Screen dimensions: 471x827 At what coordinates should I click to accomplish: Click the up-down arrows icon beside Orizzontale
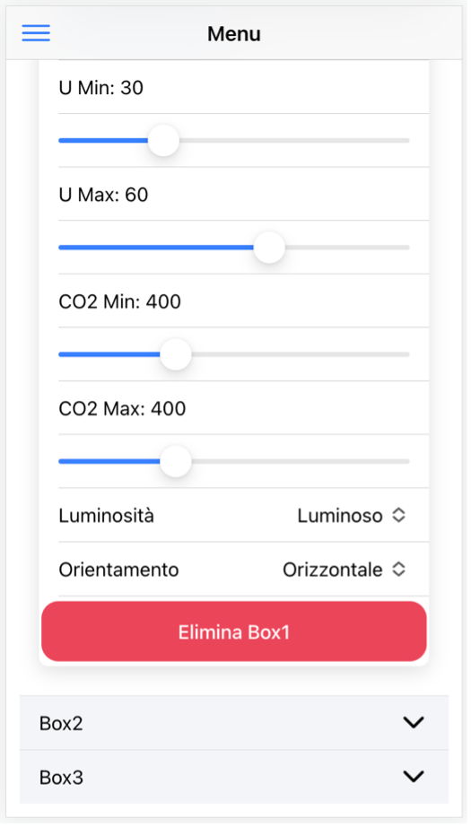(x=399, y=570)
